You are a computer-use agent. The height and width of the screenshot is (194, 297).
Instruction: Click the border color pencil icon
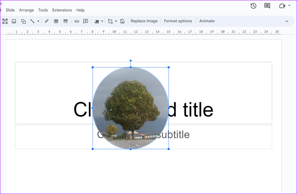(x=47, y=21)
